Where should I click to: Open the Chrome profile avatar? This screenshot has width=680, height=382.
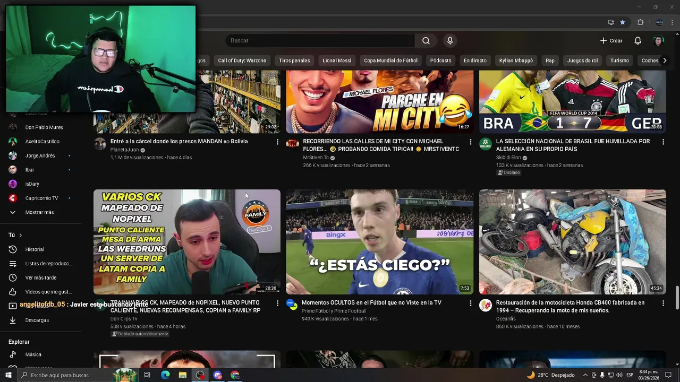coord(659,22)
